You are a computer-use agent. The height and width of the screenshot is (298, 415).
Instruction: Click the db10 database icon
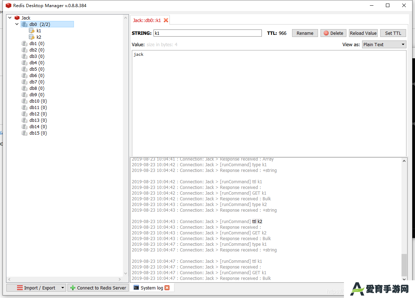click(25, 101)
